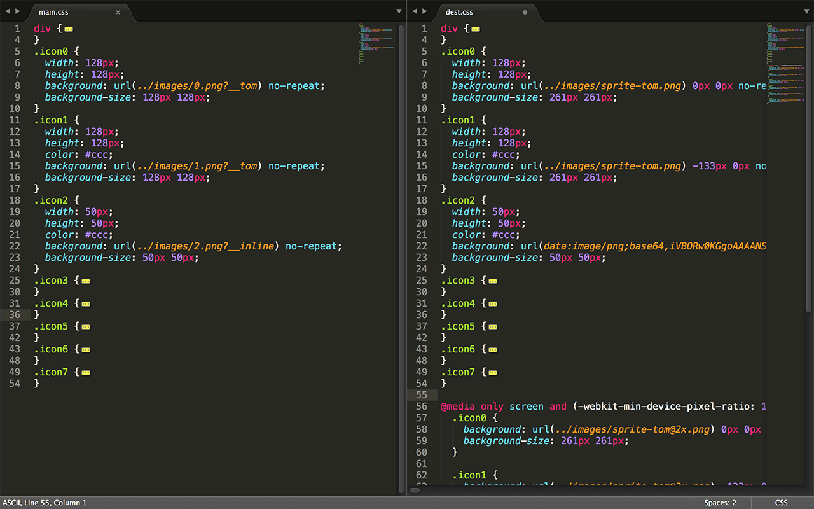Open tab list dropdown of right pane
The image size is (814, 509).
(806, 11)
